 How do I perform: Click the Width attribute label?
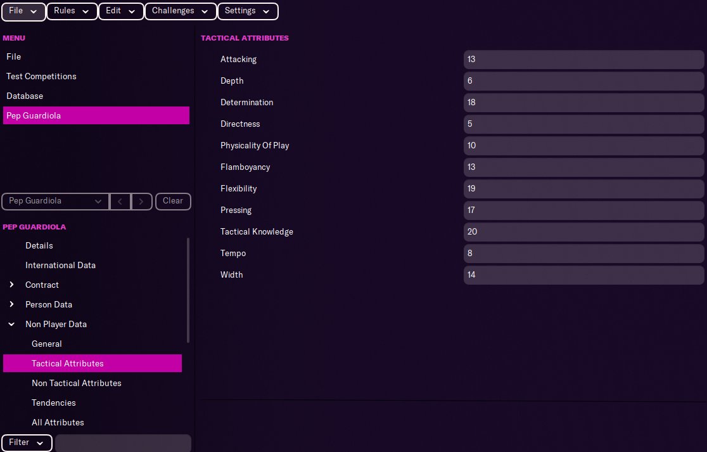tap(231, 274)
